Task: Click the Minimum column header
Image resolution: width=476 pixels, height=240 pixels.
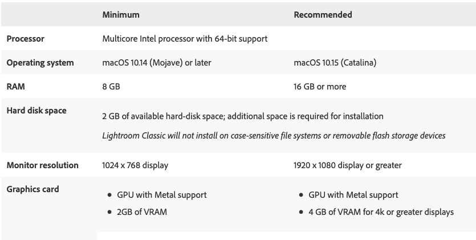Action: (x=121, y=14)
